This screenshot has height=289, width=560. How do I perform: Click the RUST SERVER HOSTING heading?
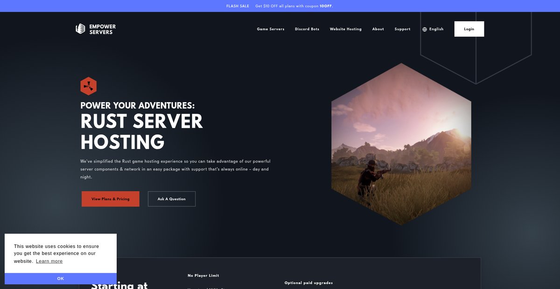tap(142, 132)
